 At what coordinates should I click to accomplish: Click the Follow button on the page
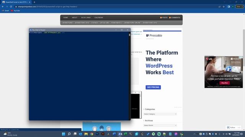pyautogui.click(x=231, y=127)
